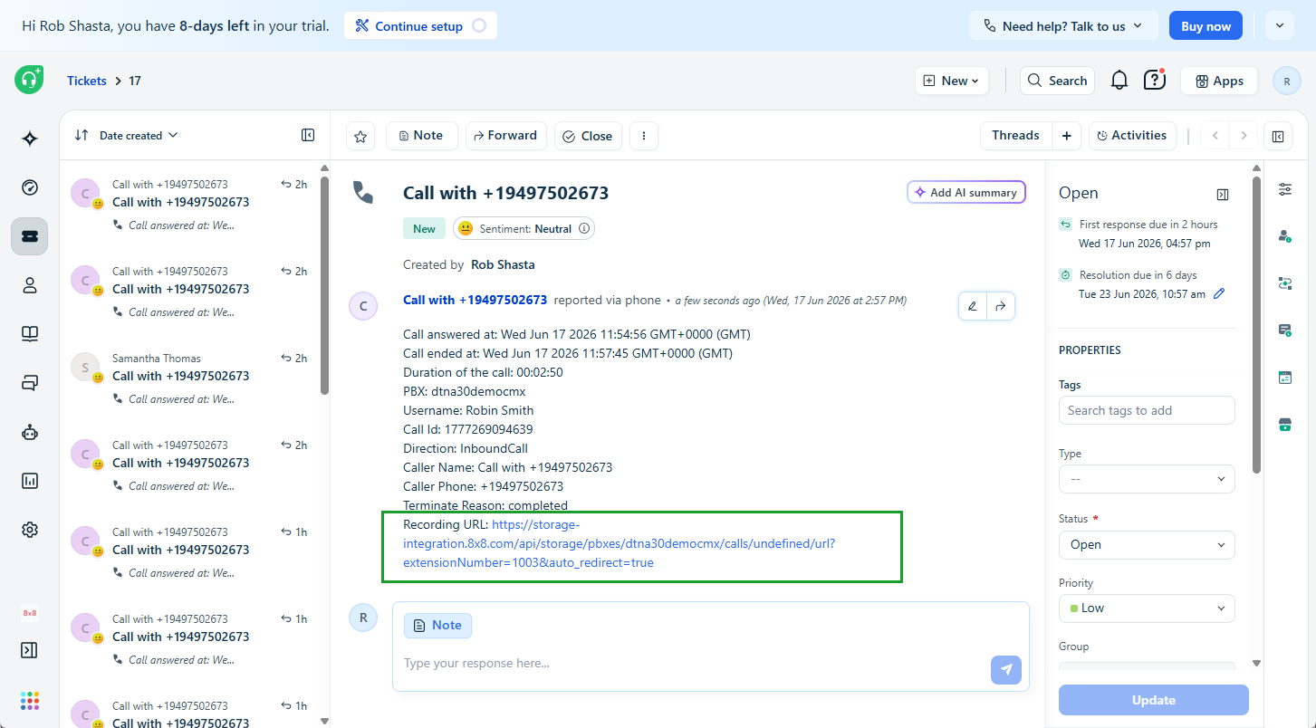Collapse the Open properties panel
The height and width of the screenshot is (728, 1316).
pos(1223,194)
